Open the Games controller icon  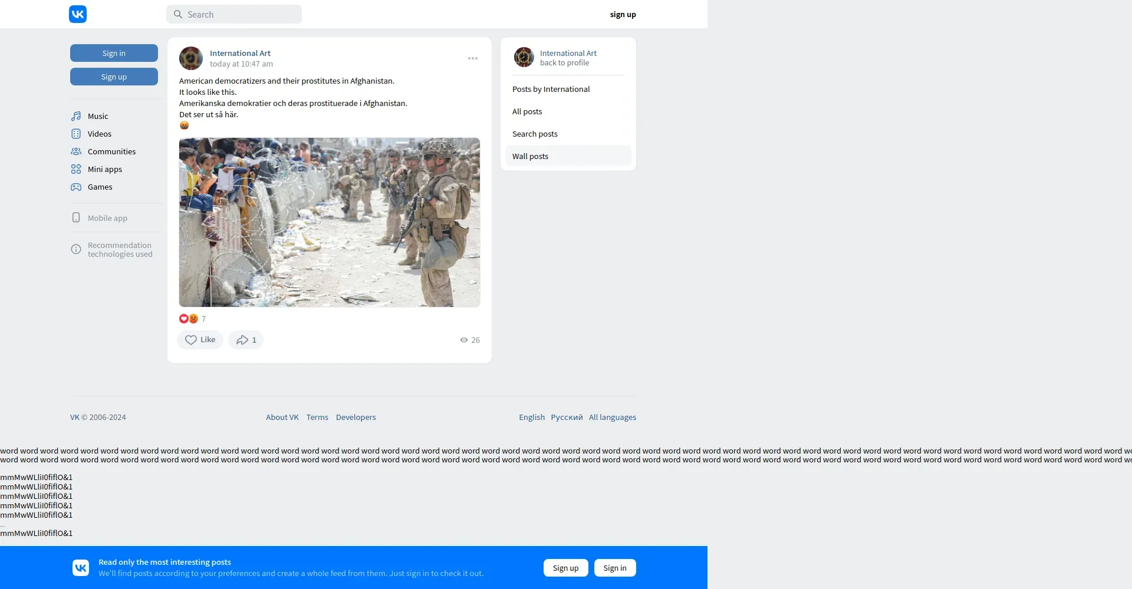click(x=76, y=187)
